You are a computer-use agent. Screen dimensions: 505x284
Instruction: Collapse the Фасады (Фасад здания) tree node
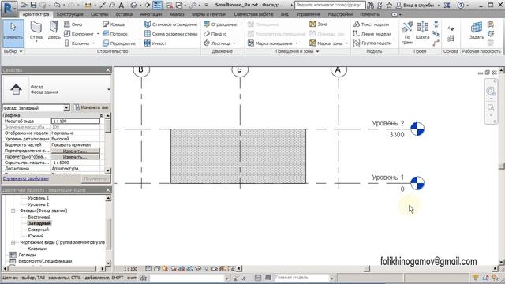[13, 211]
